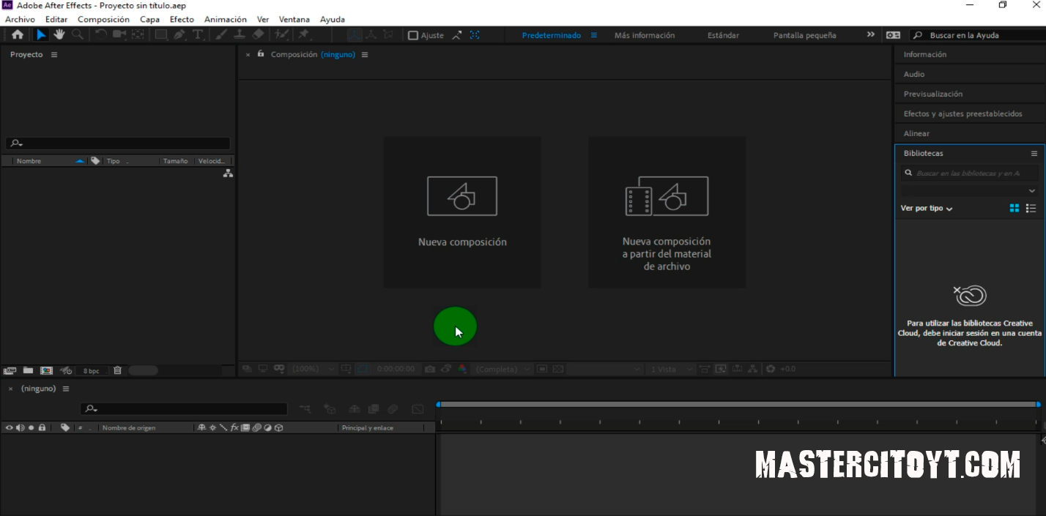Screen dimensions: 1046x516
Task: Select the Zoom magnifier tool
Action: tap(77, 34)
